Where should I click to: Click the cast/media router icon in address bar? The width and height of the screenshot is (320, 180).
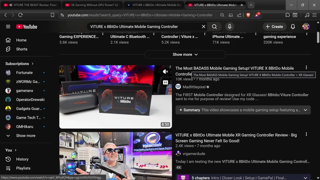tap(231, 15)
